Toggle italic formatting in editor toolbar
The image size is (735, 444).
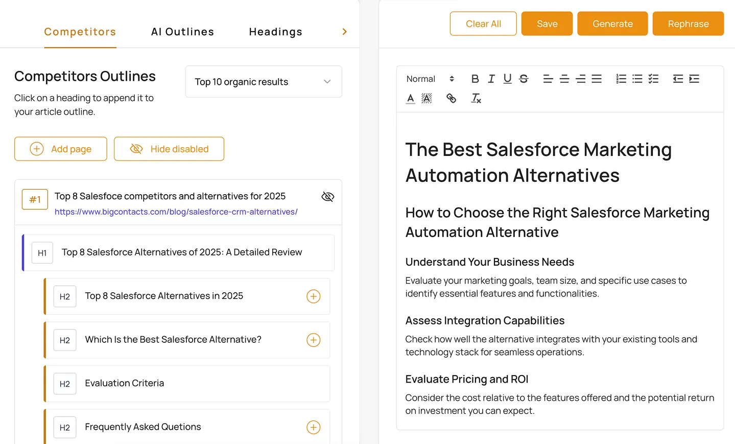(491, 79)
